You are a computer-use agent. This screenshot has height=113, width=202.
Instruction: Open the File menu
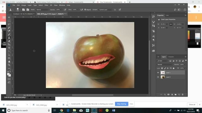(14, 5)
